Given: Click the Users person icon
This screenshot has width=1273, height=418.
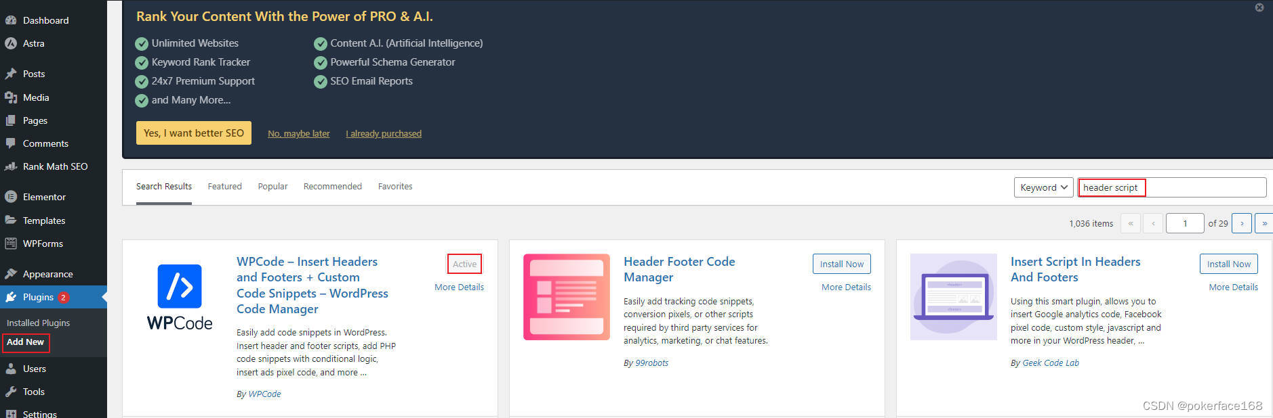Looking at the screenshot, I should pyautogui.click(x=11, y=369).
